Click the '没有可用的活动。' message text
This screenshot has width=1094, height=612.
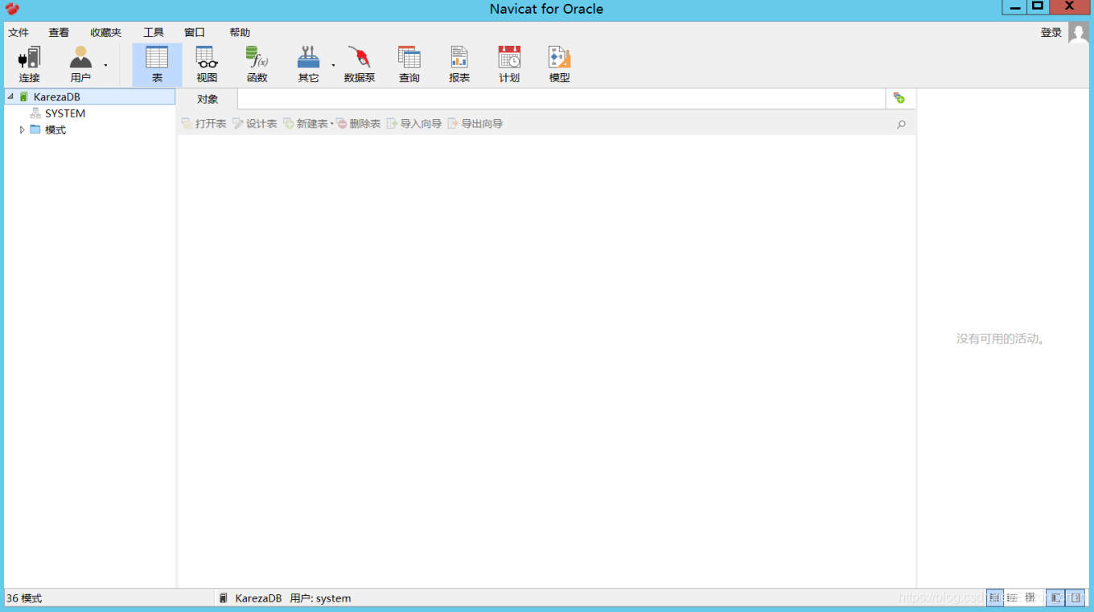pyautogui.click(x=1001, y=339)
